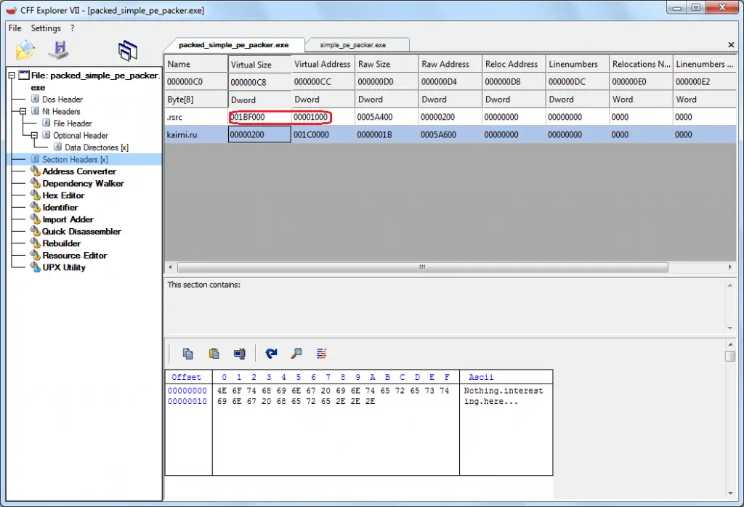Copy selected bytes in the hex editor
Image resolution: width=744 pixels, height=507 pixels.
click(187, 353)
